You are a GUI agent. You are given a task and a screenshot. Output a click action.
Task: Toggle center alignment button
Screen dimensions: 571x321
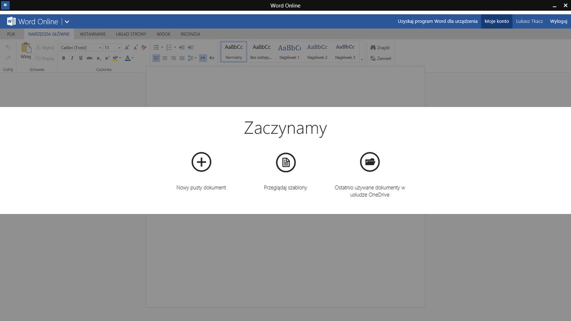pyautogui.click(x=165, y=58)
